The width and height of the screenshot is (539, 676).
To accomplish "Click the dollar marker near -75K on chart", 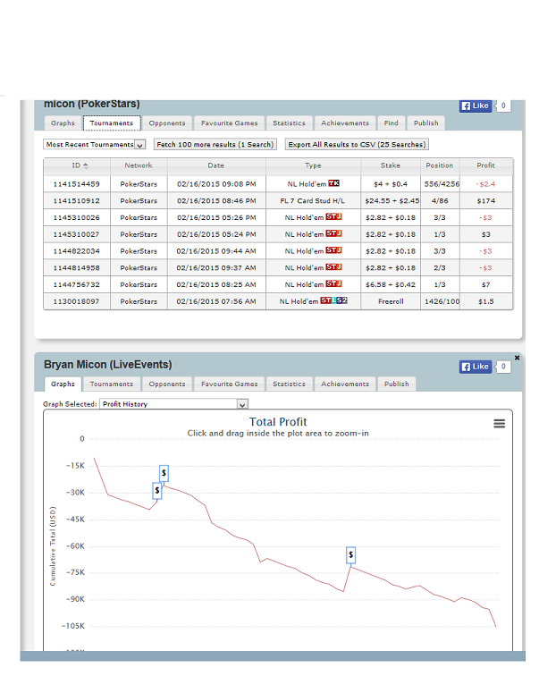I will pos(350,555).
